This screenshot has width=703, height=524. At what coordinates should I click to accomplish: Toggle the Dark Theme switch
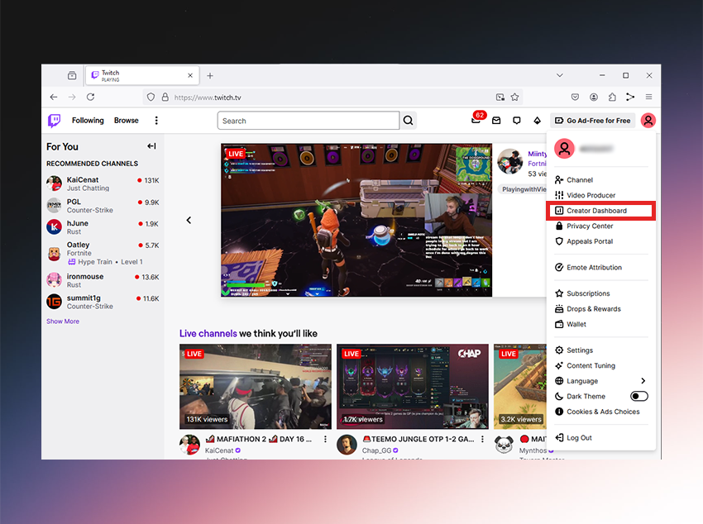click(638, 396)
